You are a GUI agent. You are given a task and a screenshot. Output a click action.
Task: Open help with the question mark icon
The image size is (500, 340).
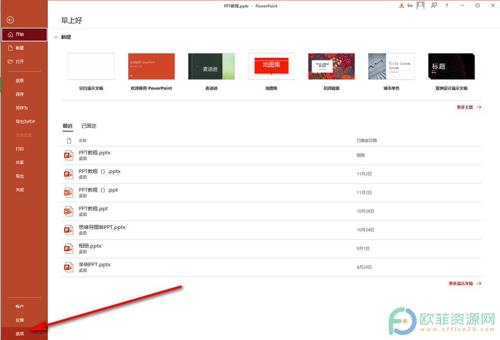click(x=447, y=6)
